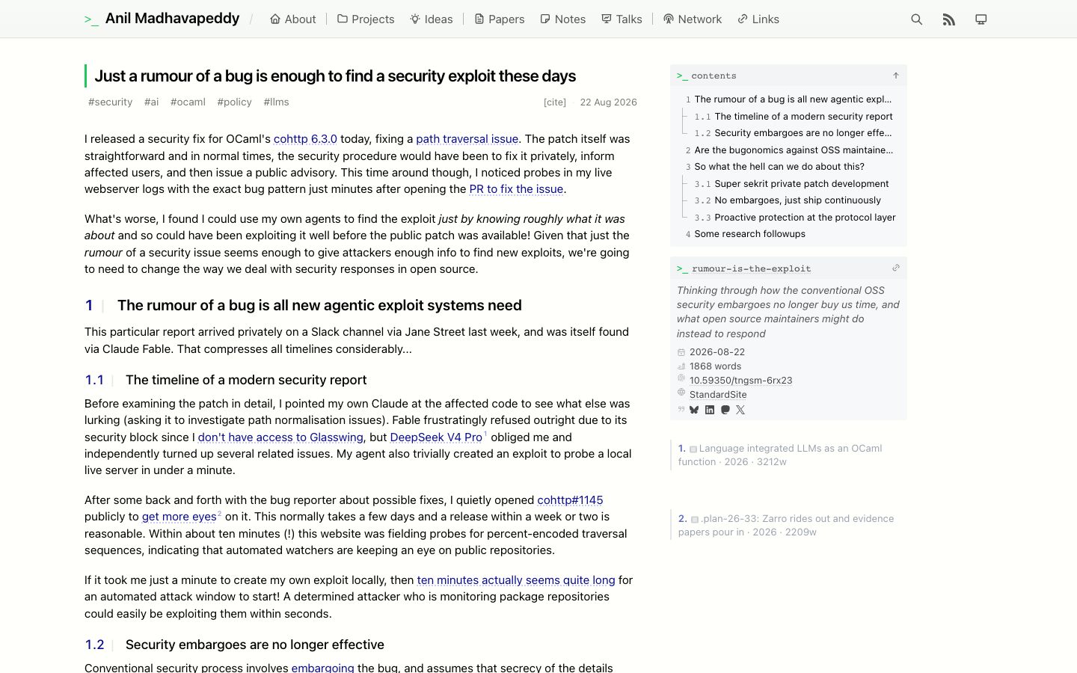
Task: Follow the DeepSeek V4 Pro link
Action: [x=436, y=437]
